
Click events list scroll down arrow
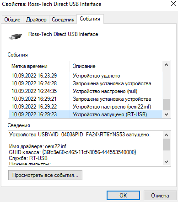[x=166, y=114]
